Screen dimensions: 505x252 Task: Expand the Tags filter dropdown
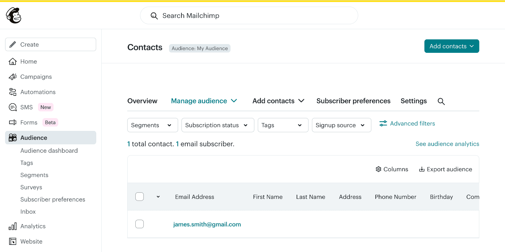(283, 125)
